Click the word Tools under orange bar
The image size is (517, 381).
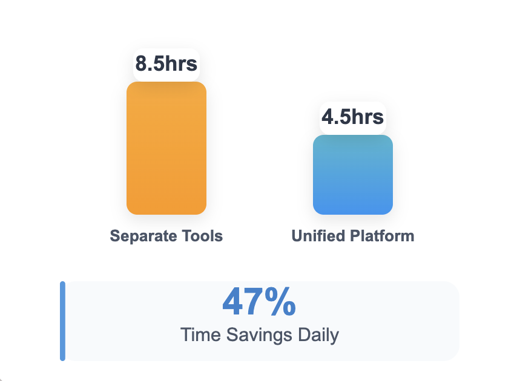point(202,236)
